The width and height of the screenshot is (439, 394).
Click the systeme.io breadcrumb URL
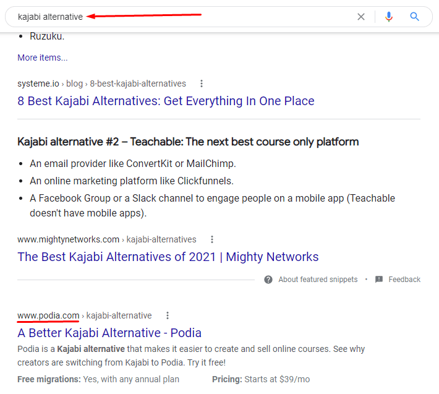[101, 84]
